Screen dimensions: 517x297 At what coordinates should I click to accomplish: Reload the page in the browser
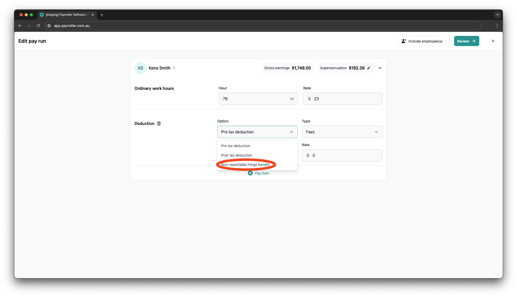pyautogui.click(x=38, y=26)
